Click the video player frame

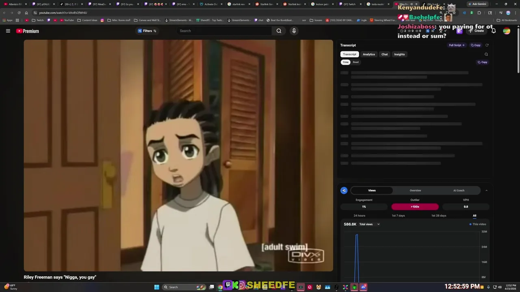178,155
